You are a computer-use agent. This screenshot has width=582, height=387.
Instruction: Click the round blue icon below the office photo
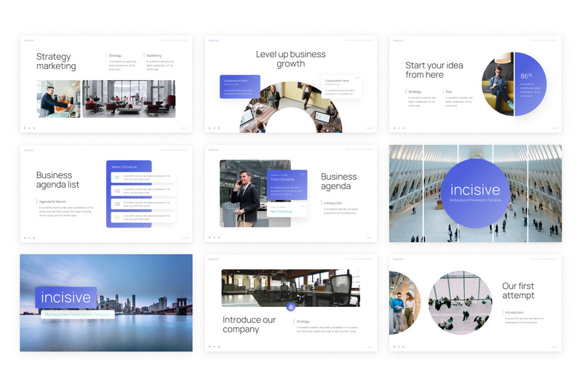coord(290,307)
